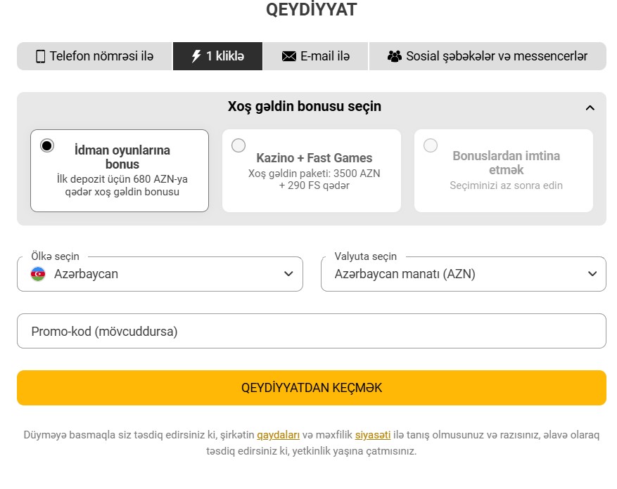This screenshot has height=489, width=617.
Task: Open the Valyuta seçin currency dropdown
Action: (464, 274)
